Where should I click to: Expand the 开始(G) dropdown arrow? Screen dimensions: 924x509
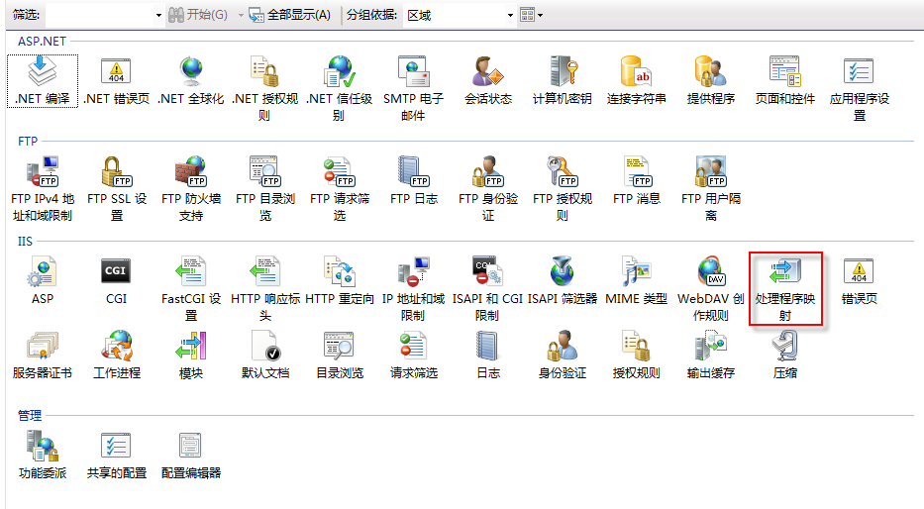pyautogui.click(x=241, y=15)
